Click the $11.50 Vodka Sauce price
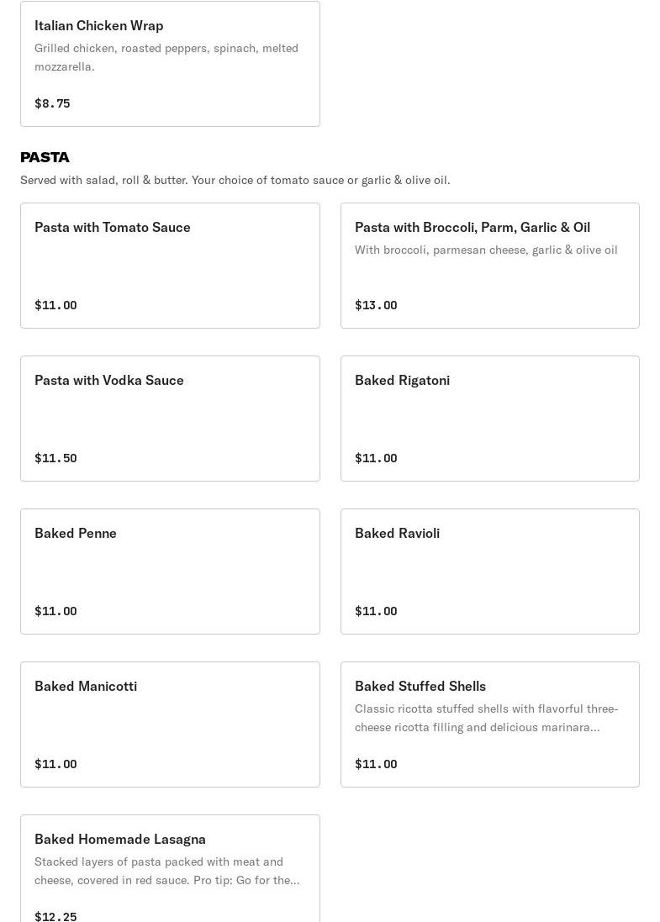 click(x=55, y=457)
